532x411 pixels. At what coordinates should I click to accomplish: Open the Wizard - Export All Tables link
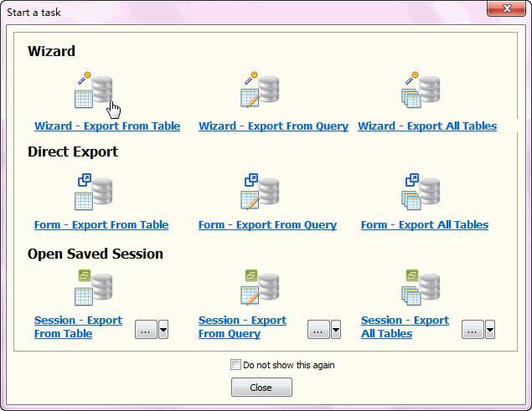click(x=427, y=126)
